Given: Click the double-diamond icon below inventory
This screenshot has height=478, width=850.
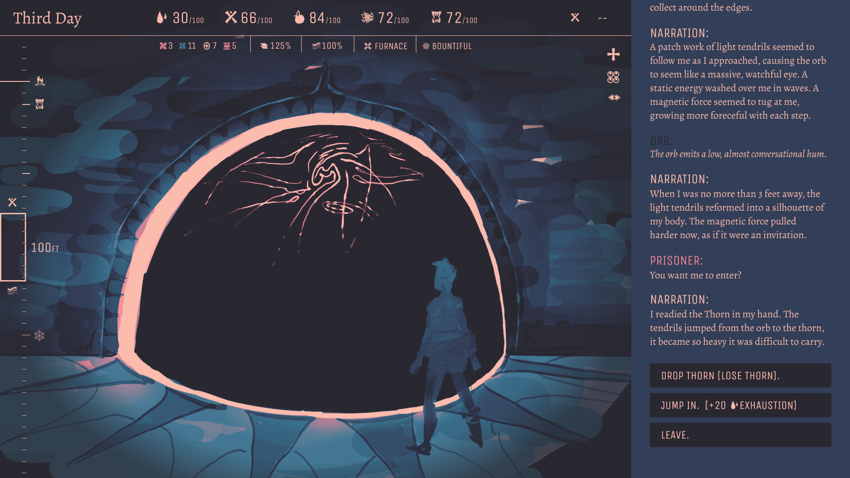Looking at the screenshot, I should [614, 97].
